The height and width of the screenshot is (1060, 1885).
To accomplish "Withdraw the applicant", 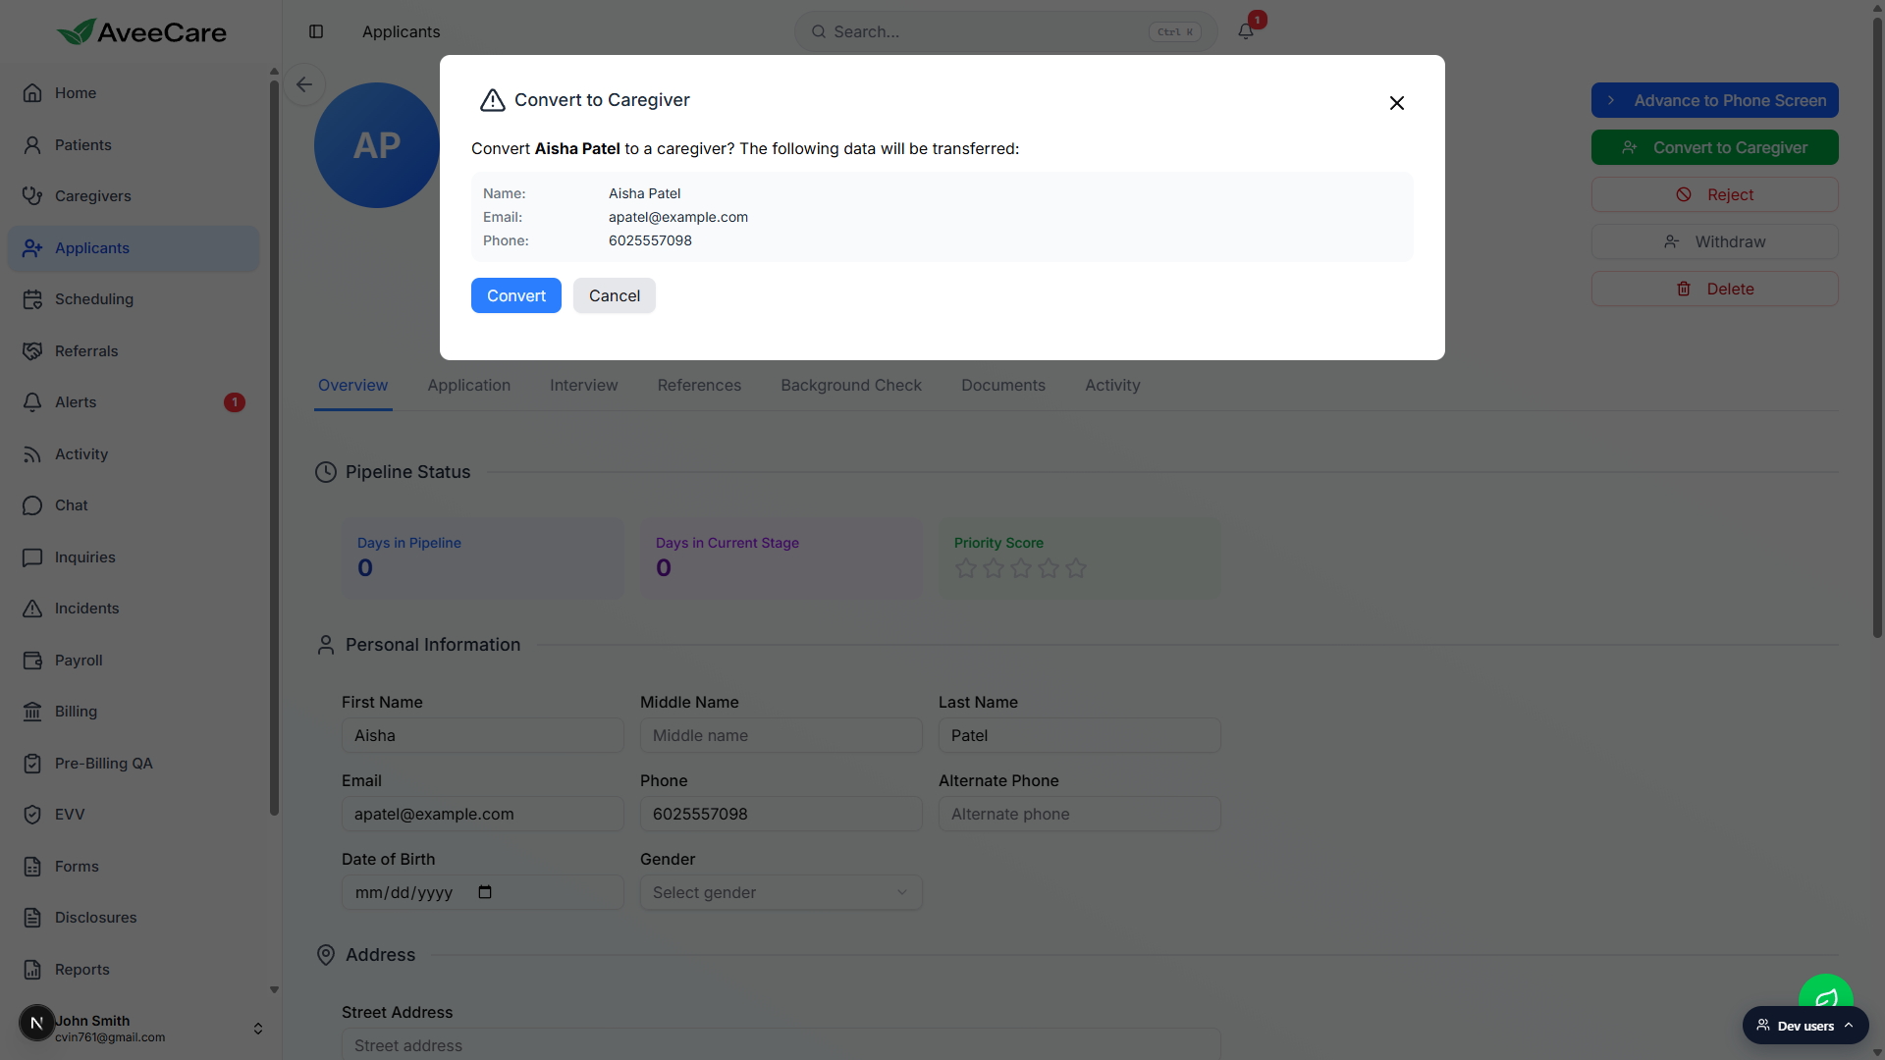I will [1715, 241].
